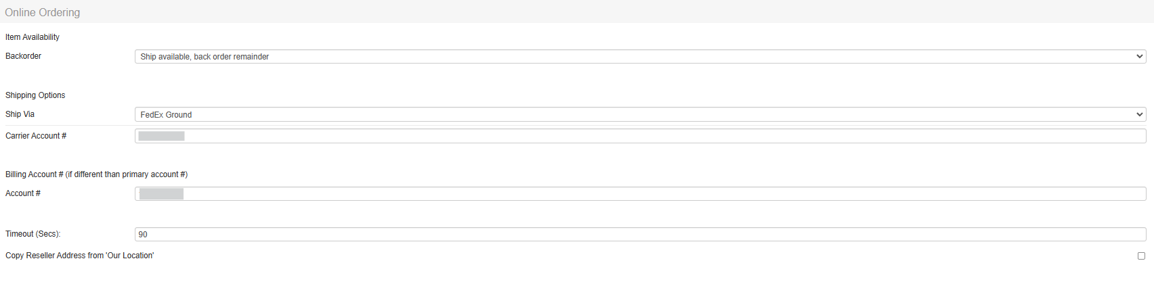Click the Ship Via dropdown chevron arrow
Screen dimensions: 1154x286
[x=1139, y=115]
